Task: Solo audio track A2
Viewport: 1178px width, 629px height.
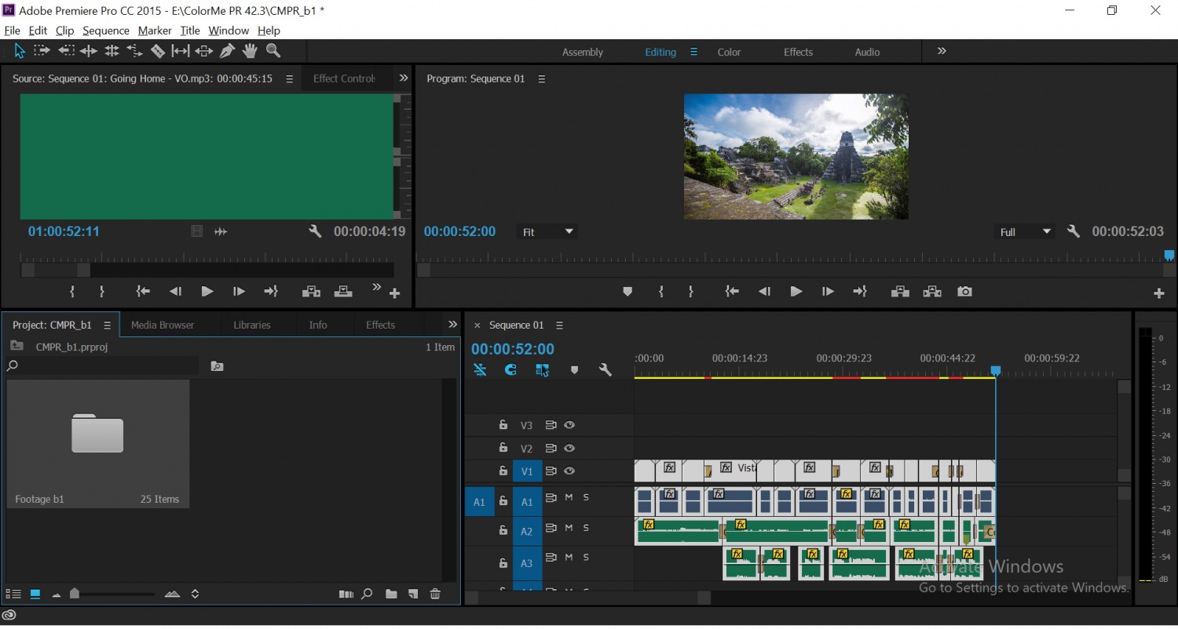Action: click(586, 528)
